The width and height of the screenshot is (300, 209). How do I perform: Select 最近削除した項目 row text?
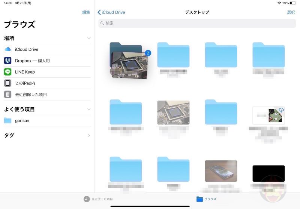pyautogui.click(x=31, y=94)
